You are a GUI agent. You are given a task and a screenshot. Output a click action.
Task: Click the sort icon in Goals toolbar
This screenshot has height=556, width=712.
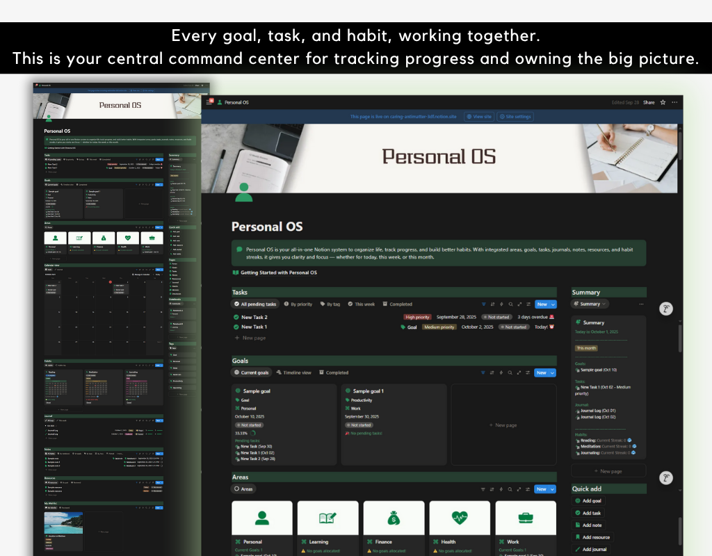coord(492,373)
